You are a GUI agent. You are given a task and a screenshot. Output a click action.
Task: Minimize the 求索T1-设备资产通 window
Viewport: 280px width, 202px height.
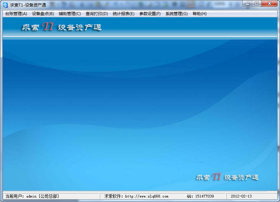coord(247,4)
